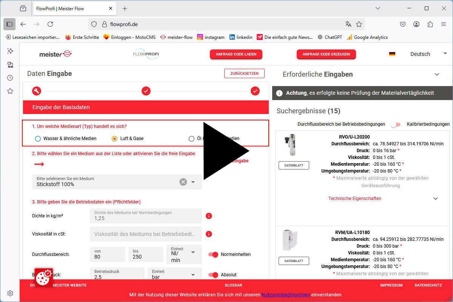
Task: Open the pressure unit bar dropdown
Action: 175,274
